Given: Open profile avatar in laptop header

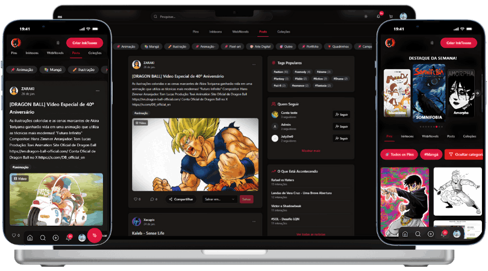Looking at the screenshot, I should click(403, 16).
